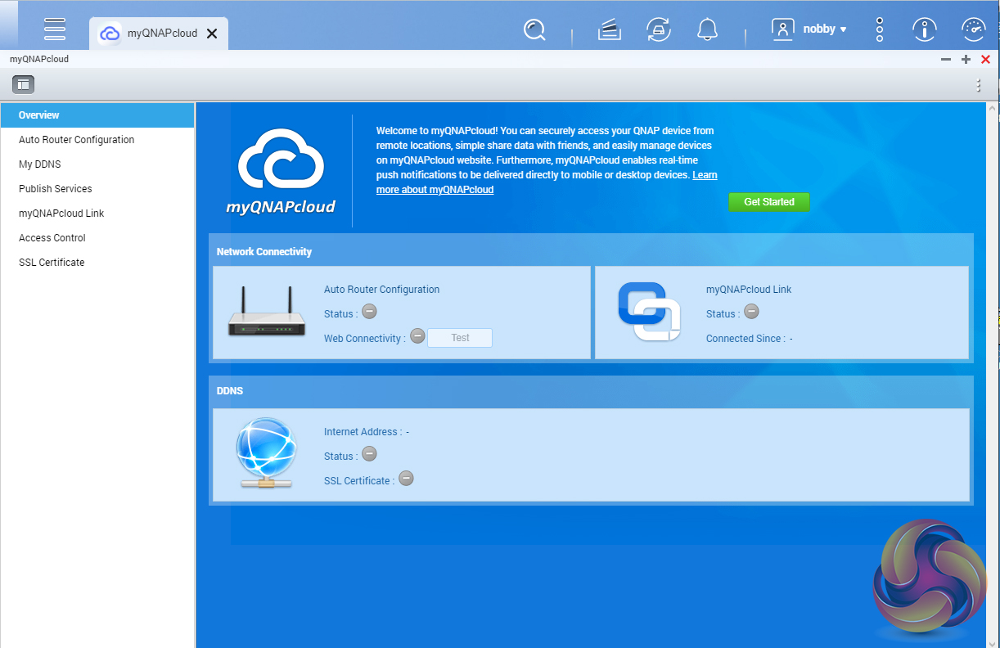
Task: Open background tasks icon in top bar
Action: 608,30
